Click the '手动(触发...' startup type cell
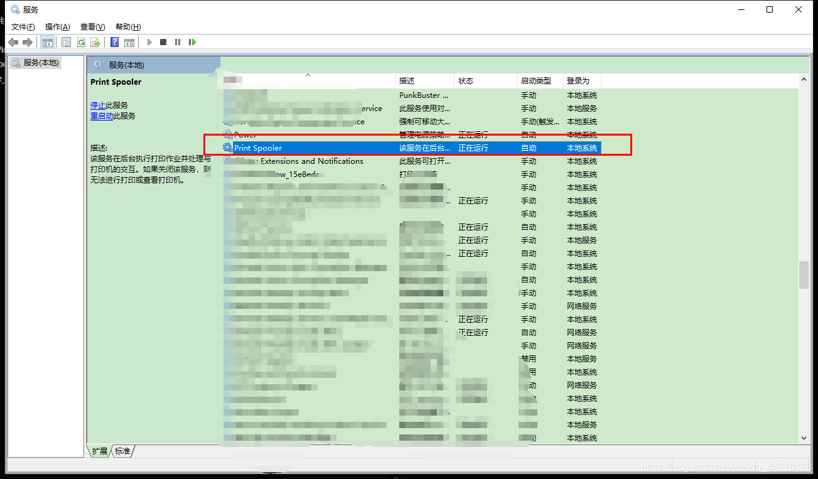818x479 pixels. [x=540, y=122]
